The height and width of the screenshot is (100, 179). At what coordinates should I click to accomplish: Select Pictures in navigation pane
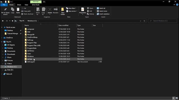pyautogui.click(x=10, y=61)
